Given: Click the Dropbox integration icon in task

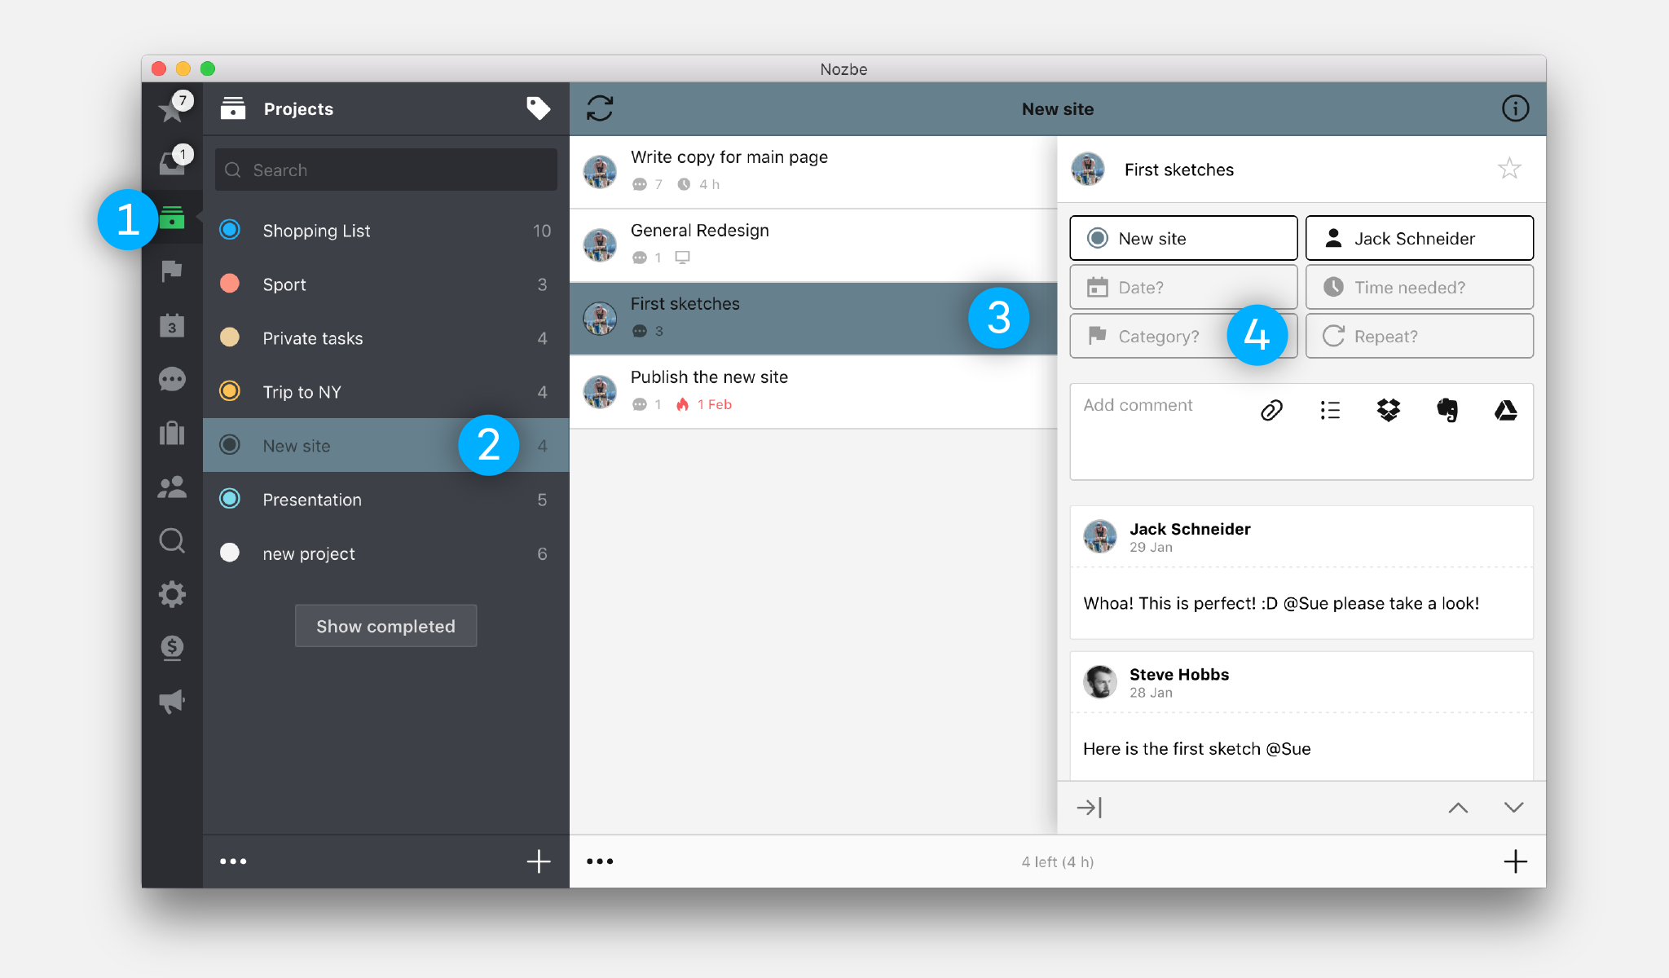Looking at the screenshot, I should tap(1389, 410).
